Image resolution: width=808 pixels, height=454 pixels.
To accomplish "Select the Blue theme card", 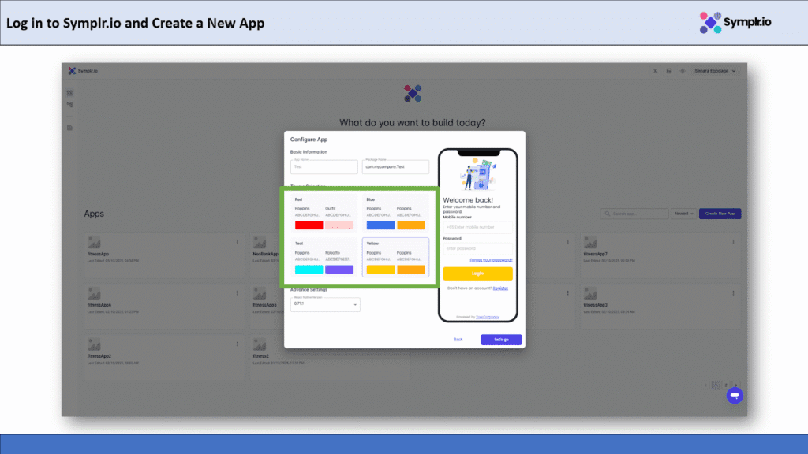I will tap(395, 214).
